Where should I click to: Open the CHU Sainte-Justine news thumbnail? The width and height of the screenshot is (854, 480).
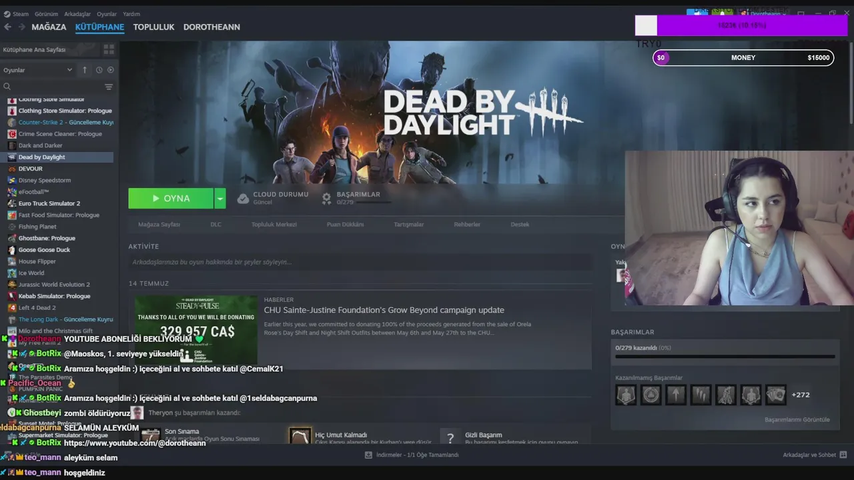pos(196,331)
